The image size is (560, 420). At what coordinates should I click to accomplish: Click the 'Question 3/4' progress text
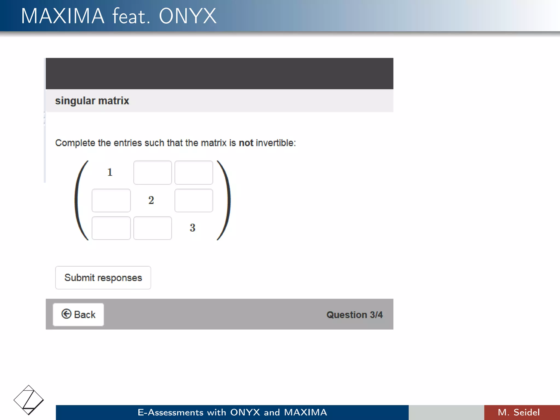pyautogui.click(x=355, y=315)
